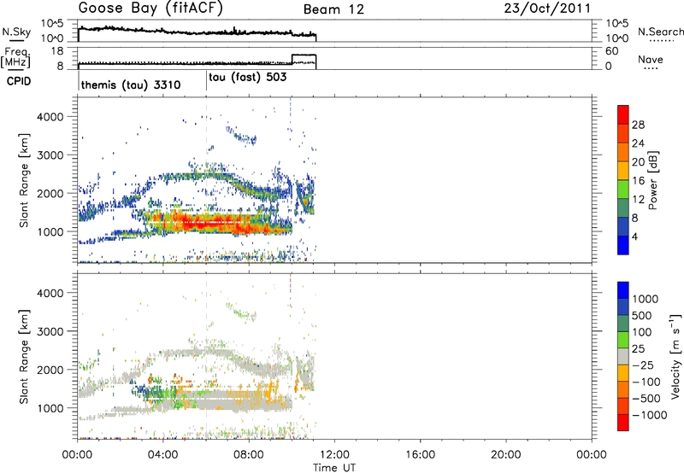Click the 'Slant Range [km]' label of the power panel
Viewport: 684px width, 473px height.
[24, 180]
